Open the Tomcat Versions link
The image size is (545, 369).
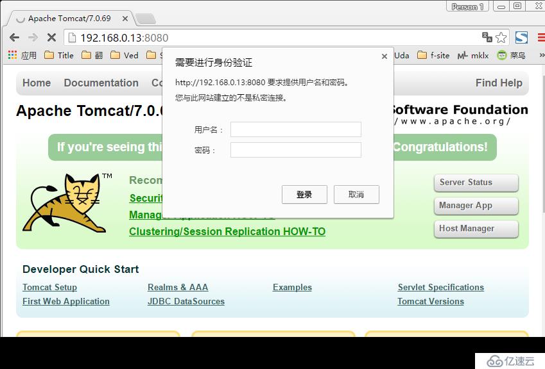tap(431, 301)
